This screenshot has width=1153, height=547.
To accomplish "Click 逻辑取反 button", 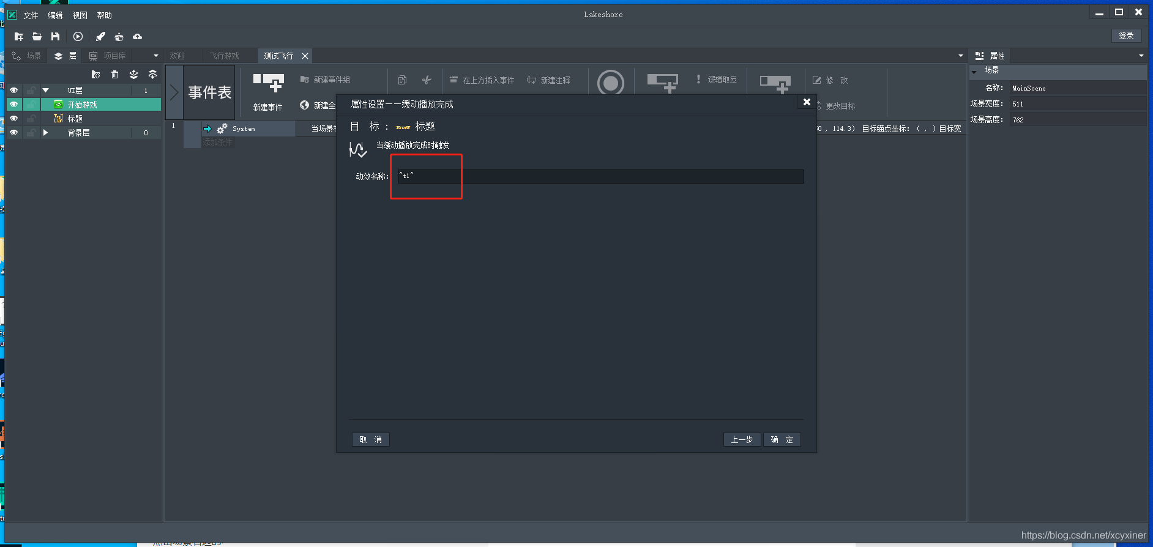I will pos(715,80).
